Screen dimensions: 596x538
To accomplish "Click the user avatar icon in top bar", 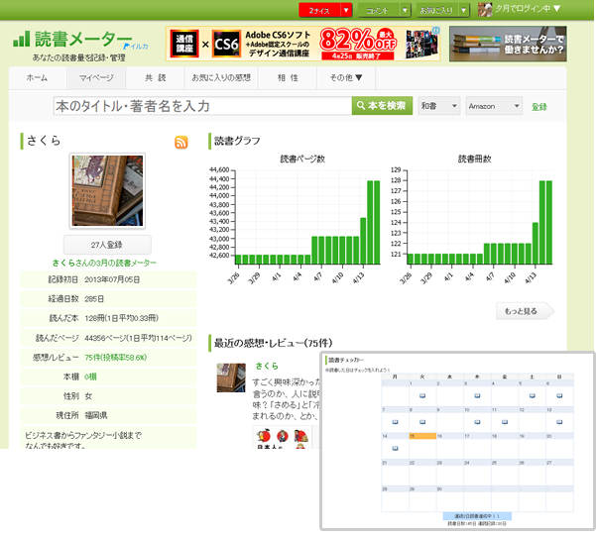I will coord(486,10).
